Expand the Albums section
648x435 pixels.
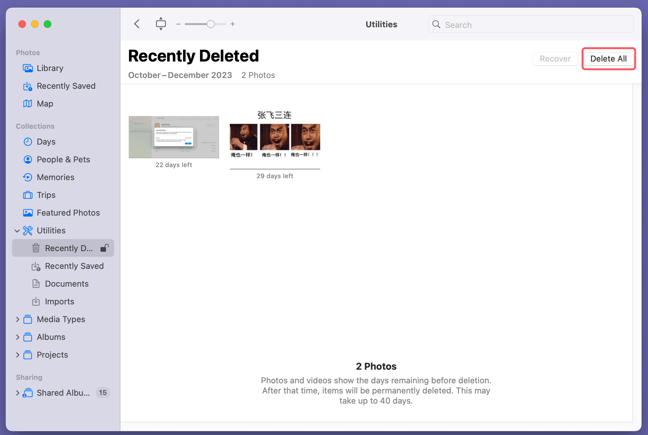coord(17,337)
